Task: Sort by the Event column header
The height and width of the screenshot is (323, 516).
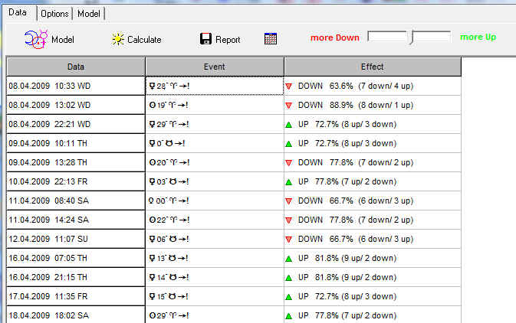Action: tap(214, 67)
